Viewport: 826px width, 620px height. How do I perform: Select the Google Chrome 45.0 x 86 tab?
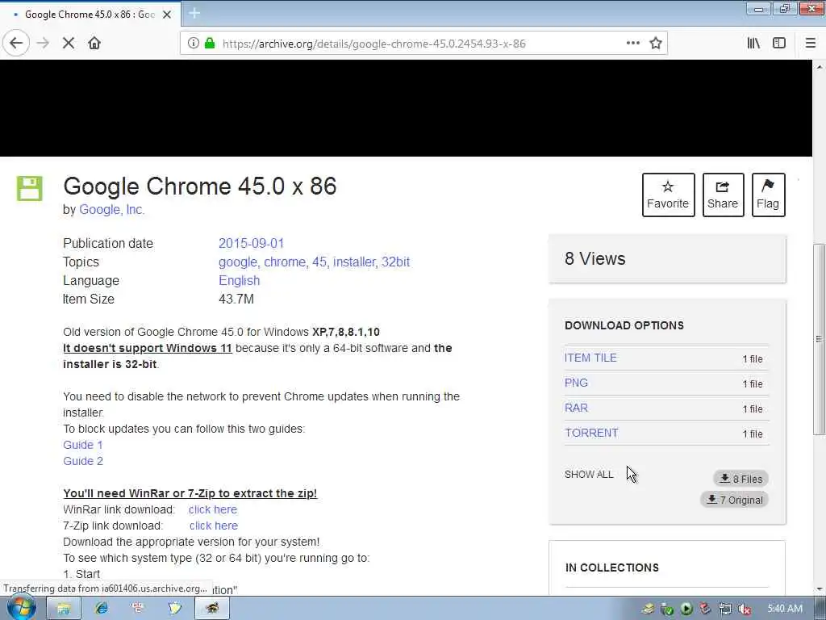coord(90,15)
